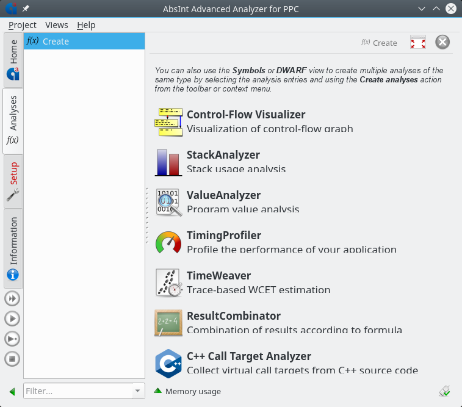Image resolution: width=462 pixels, height=407 pixels.
Task: Collapse the sidebar with green arrow
Action: pyautogui.click(x=12, y=391)
